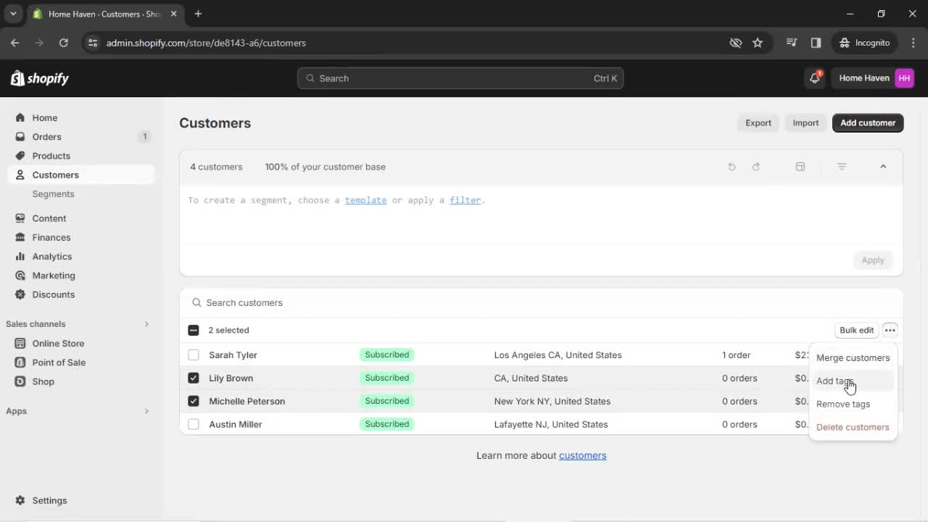Undo the segment editor change
928x522 pixels.
point(732,167)
